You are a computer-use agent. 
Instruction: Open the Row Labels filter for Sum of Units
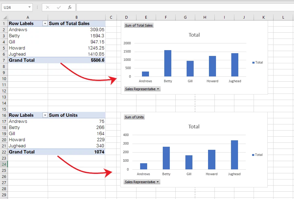point(45,115)
